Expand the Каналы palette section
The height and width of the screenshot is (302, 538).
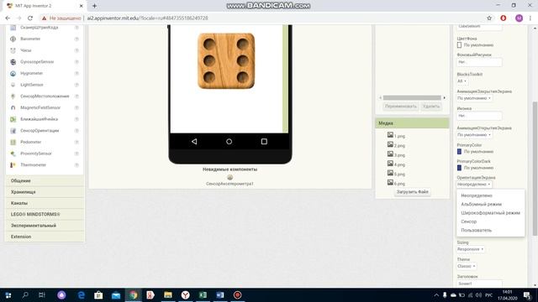coord(45,203)
